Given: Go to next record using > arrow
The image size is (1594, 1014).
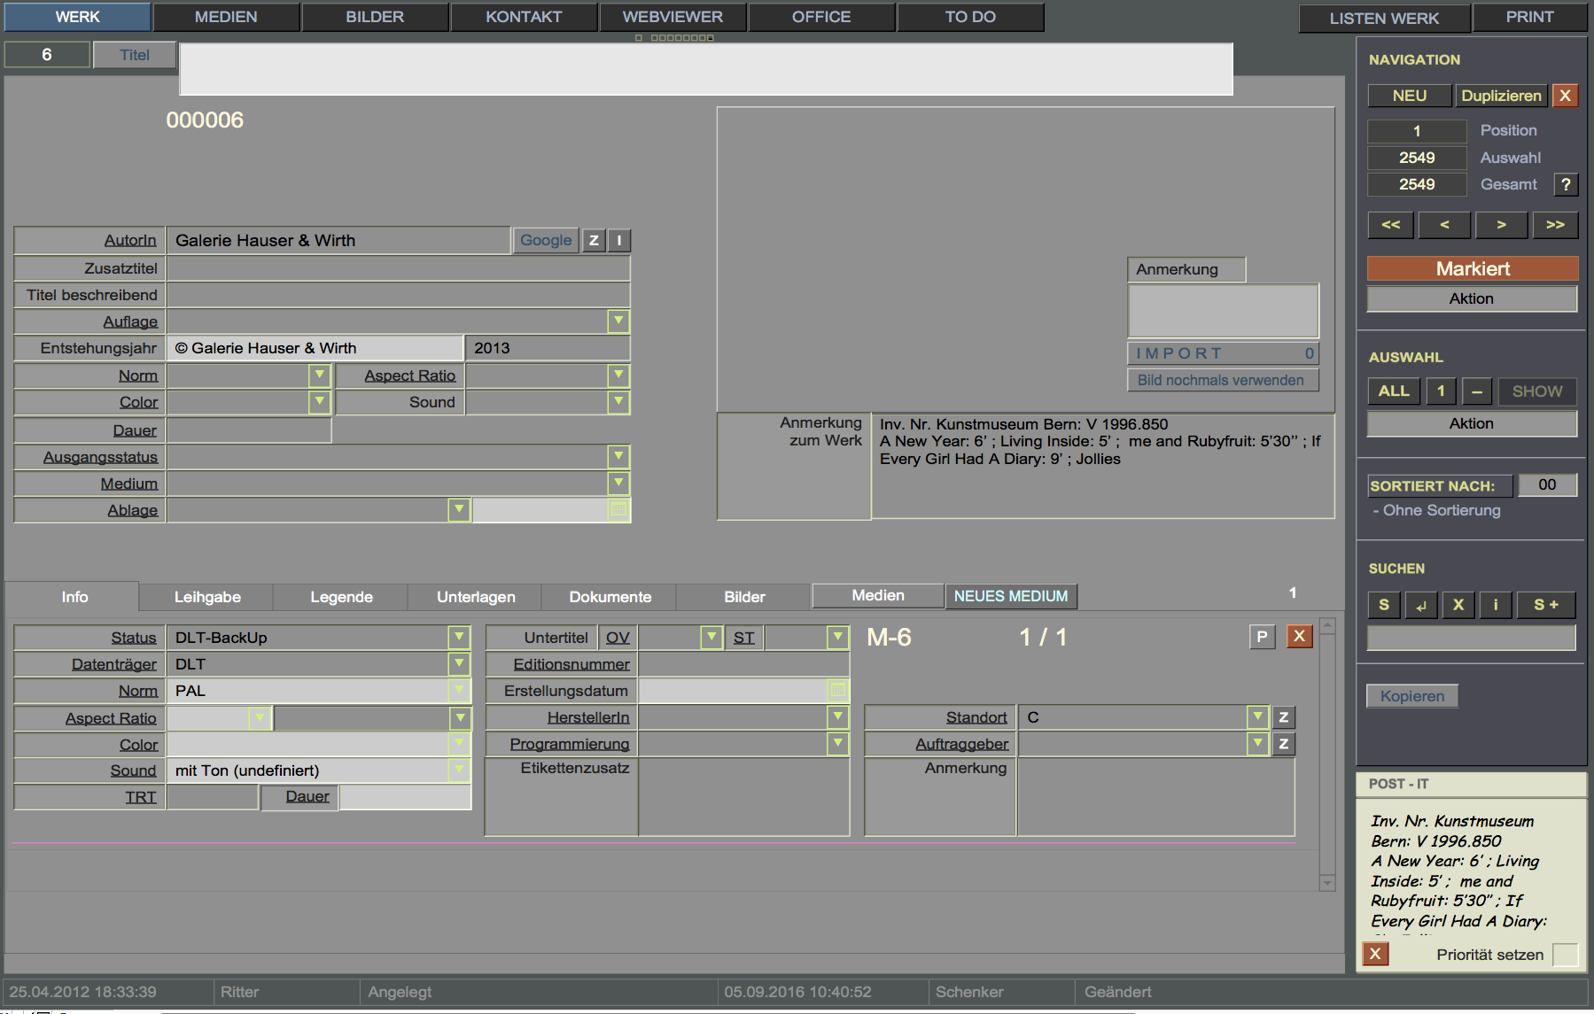Looking at the screenshot, I should coord(1500,225).
